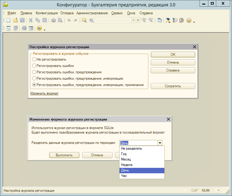Viewport: 232px width, 196px height.
Task: Click the windows list icon
Action: point(160,20)
